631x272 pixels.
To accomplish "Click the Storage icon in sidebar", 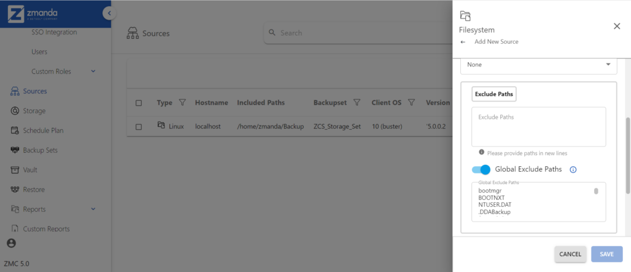I will click(15, 111).
